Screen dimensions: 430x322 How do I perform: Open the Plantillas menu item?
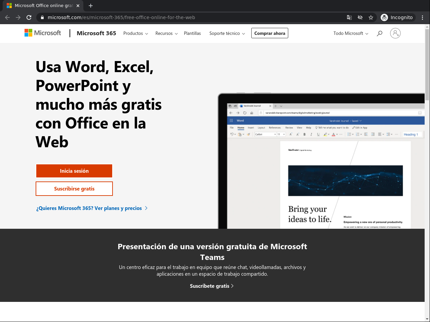[x=192, y=33]
